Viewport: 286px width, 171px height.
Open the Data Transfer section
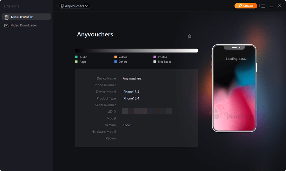(26, 17)
